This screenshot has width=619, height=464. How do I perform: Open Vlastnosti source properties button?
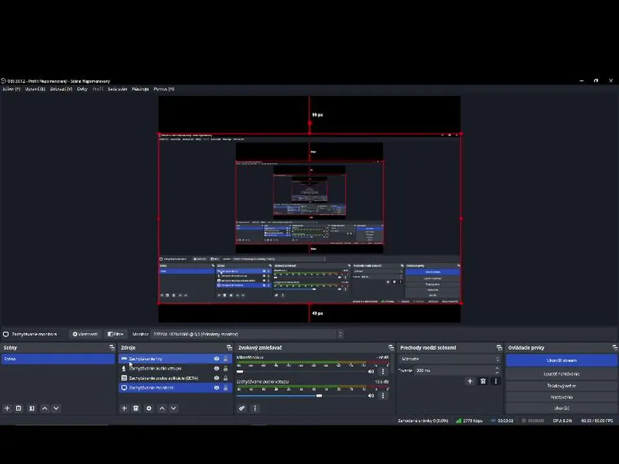85,334
